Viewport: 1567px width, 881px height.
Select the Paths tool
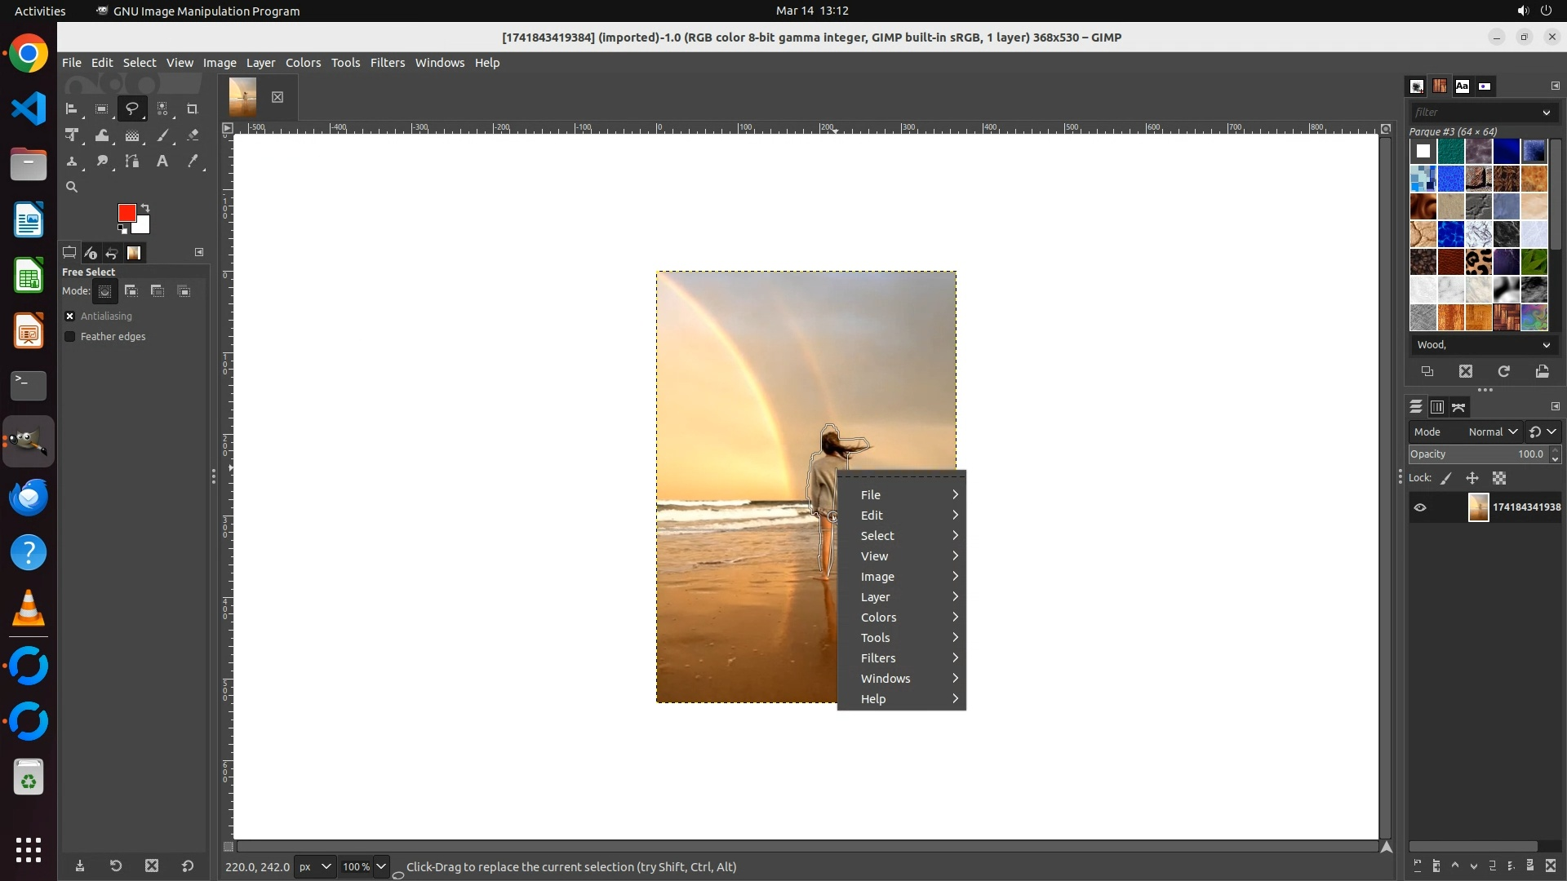[x=131, y=162]
